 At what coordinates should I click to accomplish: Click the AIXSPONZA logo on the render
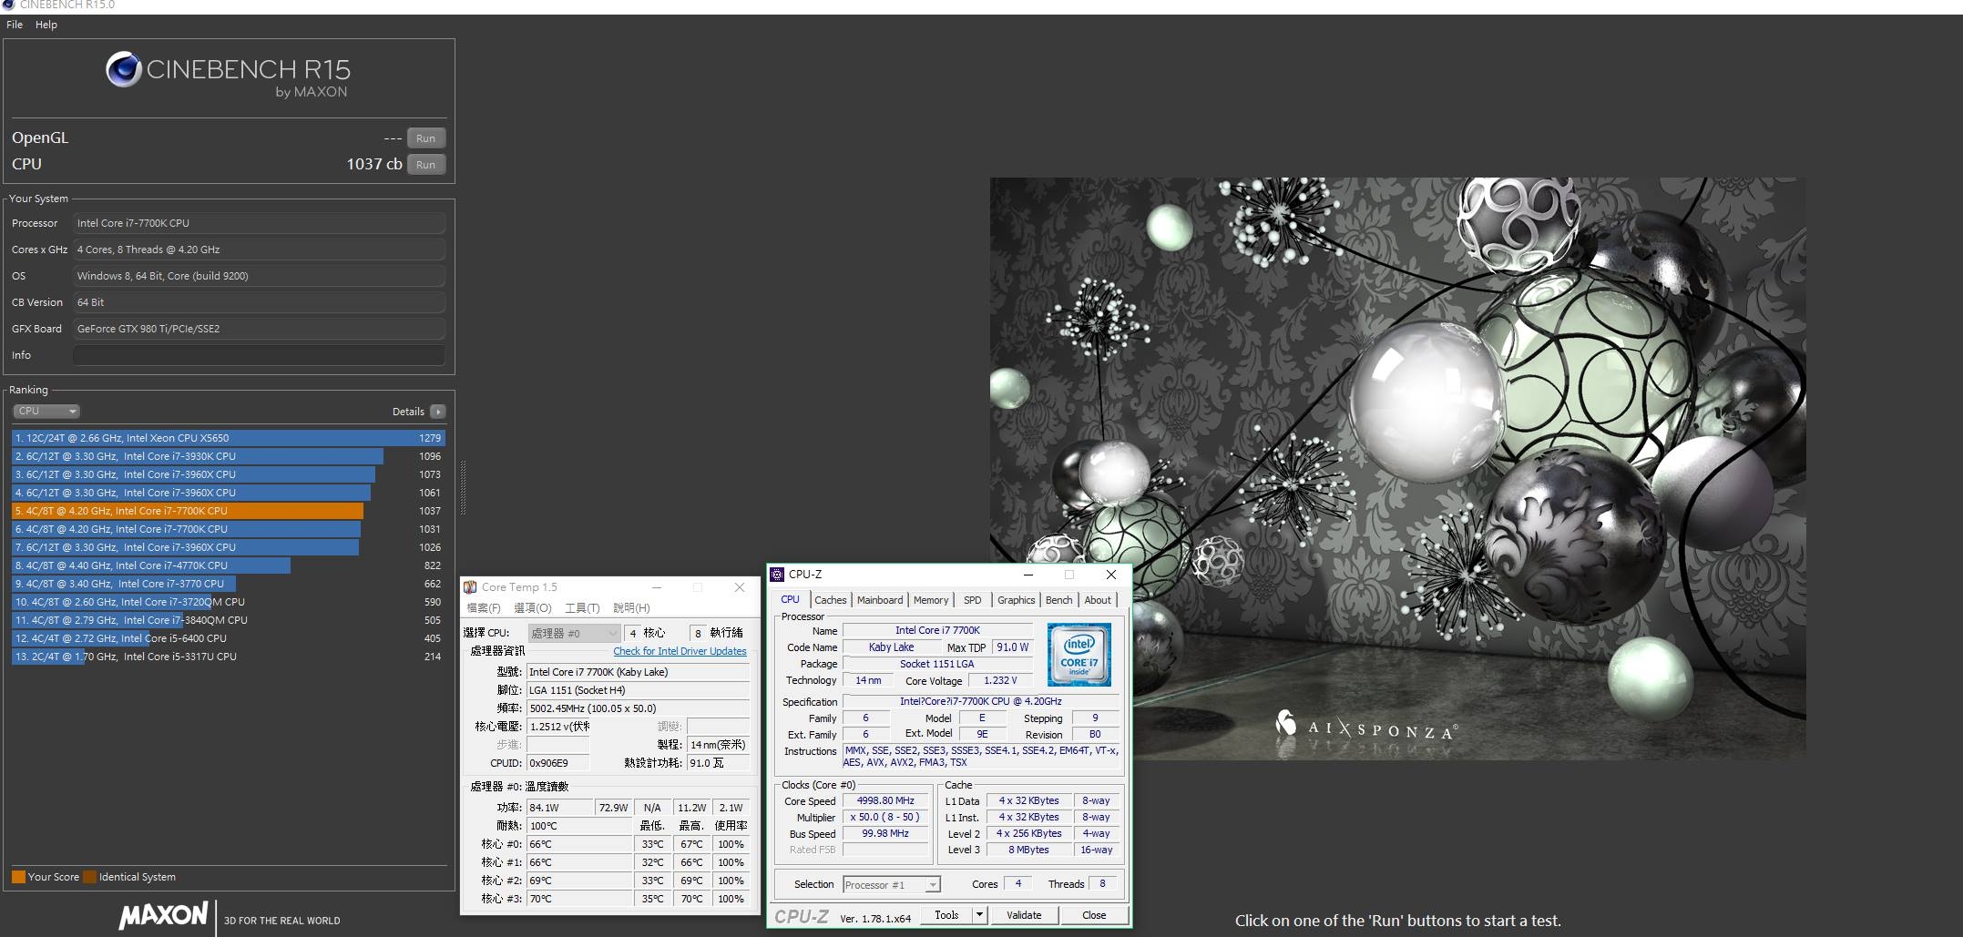pyautogui.click(x=1365, y=728)
